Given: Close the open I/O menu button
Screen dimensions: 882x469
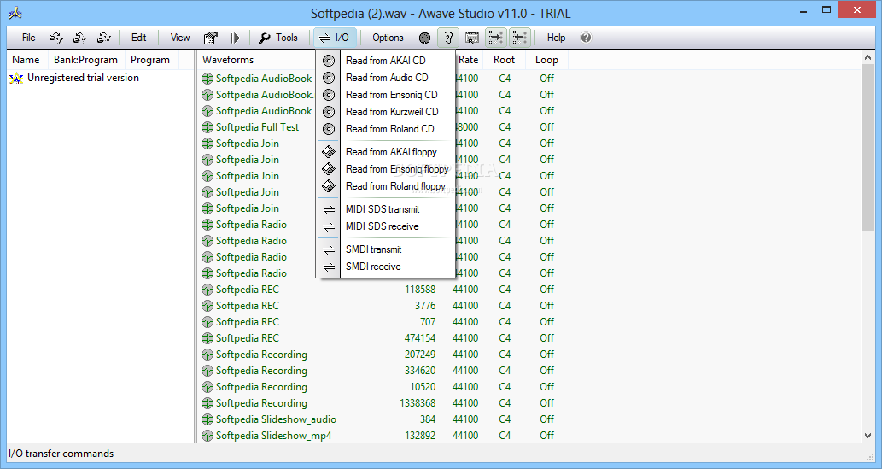Looking at the screenshot, I should [x=335, y=38].
